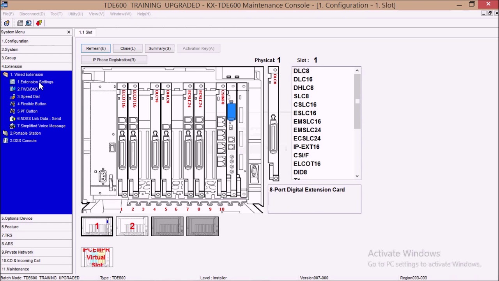Expand the 7.TRS menu section
The width and height of the screenshot is (499, 281).
point(36,235)
